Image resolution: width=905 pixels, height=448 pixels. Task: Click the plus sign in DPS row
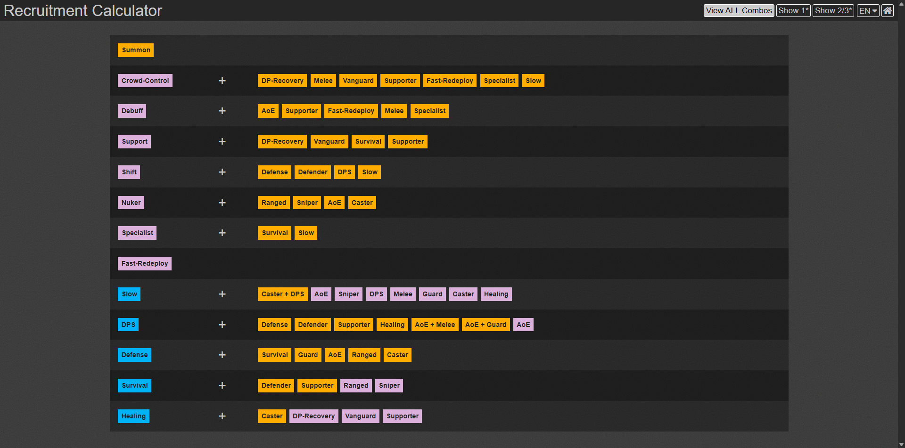(222, 325)
